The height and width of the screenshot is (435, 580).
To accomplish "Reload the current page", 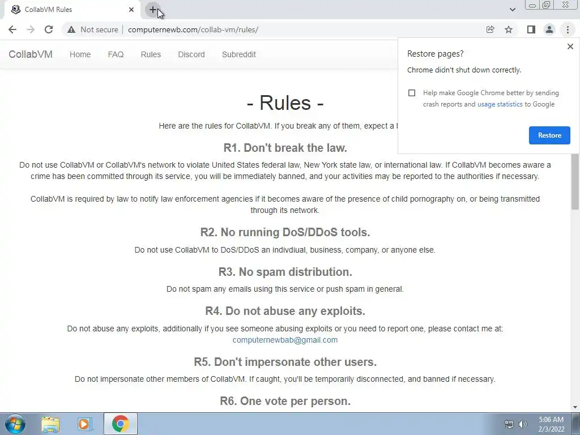I will pos(49,29).
